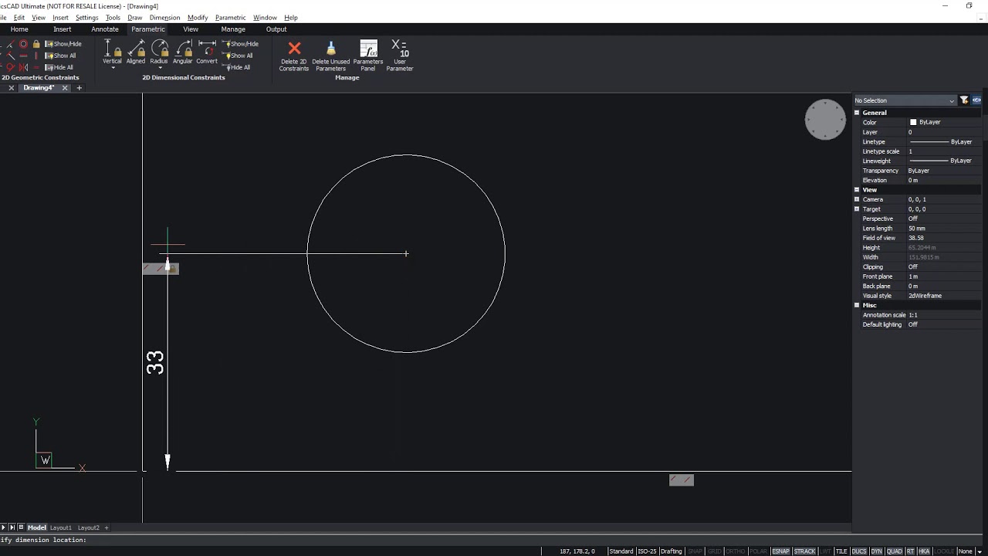The width and height of the screenshot is (988, 556).
Task: Open the Modify menu
Action: [198, 17]
